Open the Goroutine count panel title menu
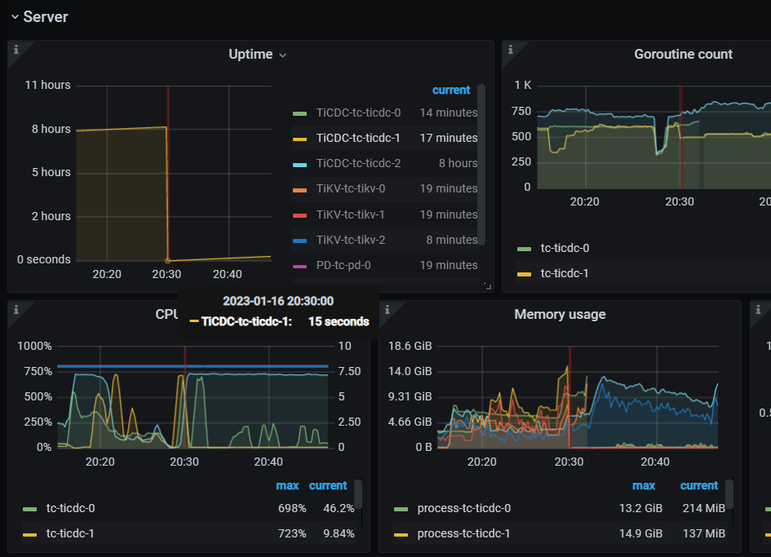The image size is (771, 557). [684, 54]
